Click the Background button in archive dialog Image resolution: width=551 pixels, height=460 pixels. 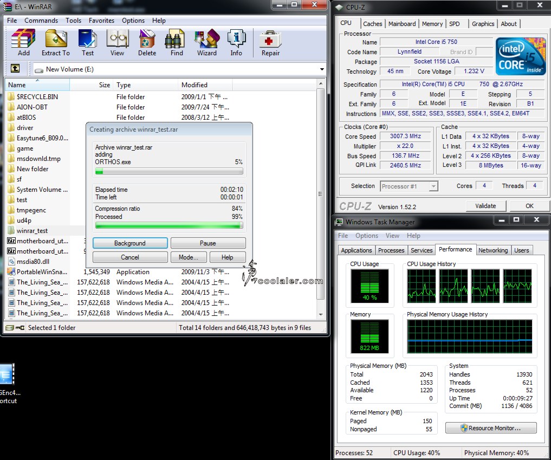click(130, 243)
